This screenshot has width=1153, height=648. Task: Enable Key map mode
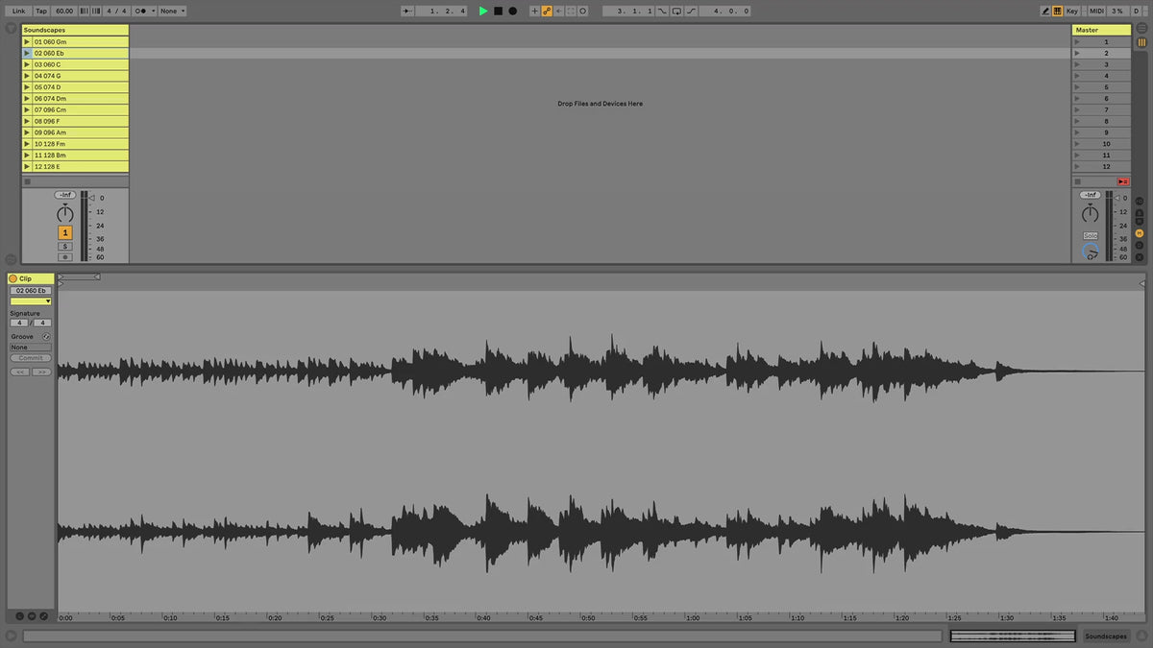(1071, 11)
